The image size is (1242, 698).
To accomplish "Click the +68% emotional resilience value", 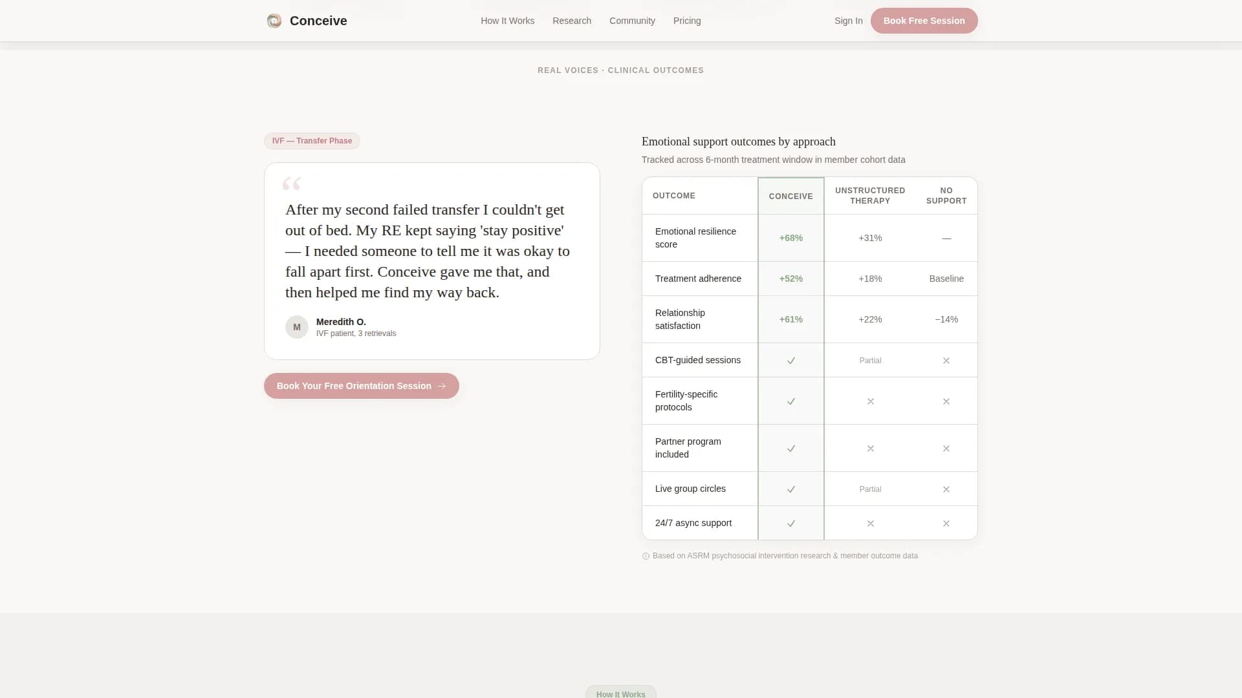I will tap(790, 238).
